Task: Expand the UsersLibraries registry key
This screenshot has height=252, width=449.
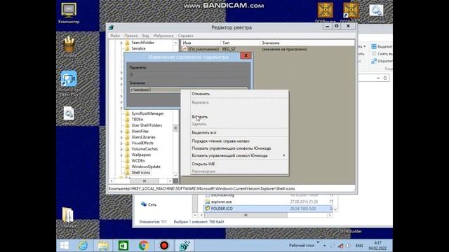Action: coord(121,137)
